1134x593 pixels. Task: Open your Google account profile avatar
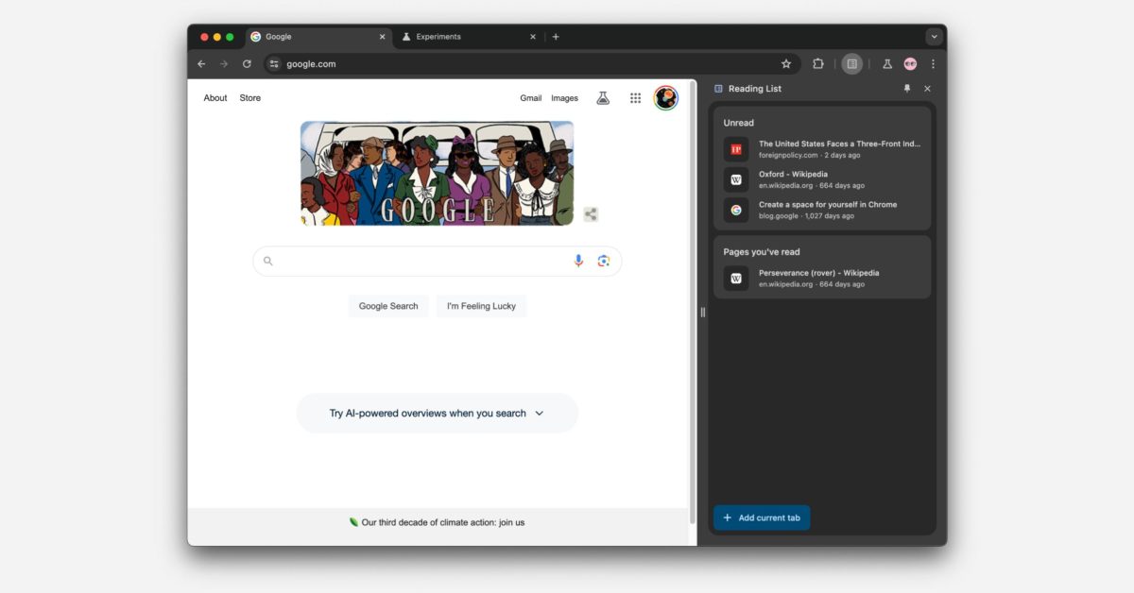(x=665, y=97)
